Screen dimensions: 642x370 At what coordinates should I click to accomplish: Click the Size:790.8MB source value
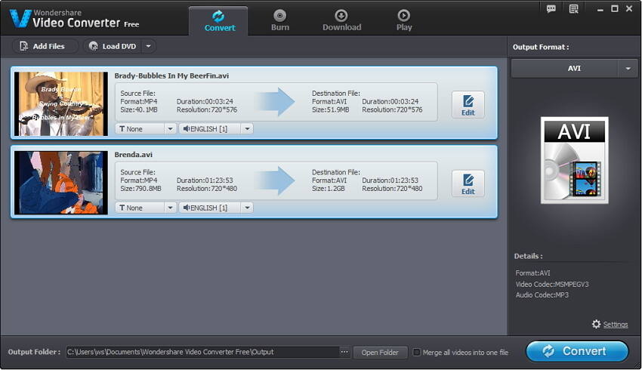pyautogui.click(x=140, y=189)
